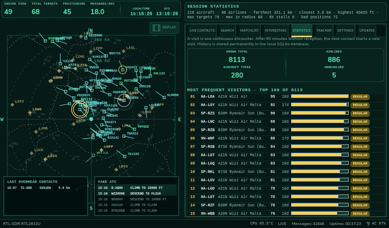Click AUA1UA climb to FL240 message

[136, 205]
